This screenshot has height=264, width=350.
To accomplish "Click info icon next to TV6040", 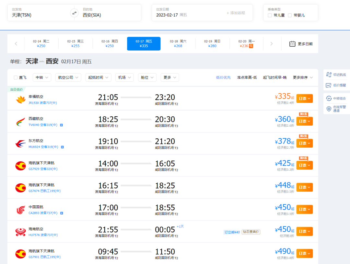I will click(61, 125).
